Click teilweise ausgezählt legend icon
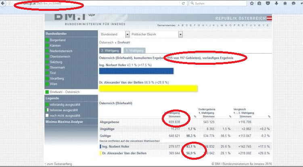Screen dimensions: 303x167 point(47,110)
